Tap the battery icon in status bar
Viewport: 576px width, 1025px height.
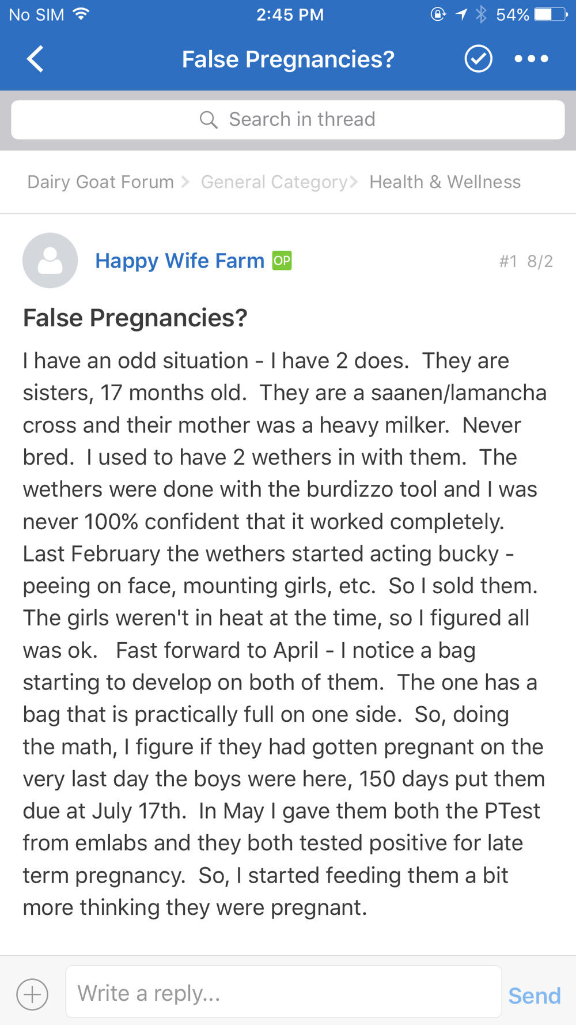[x=551, y=14]
